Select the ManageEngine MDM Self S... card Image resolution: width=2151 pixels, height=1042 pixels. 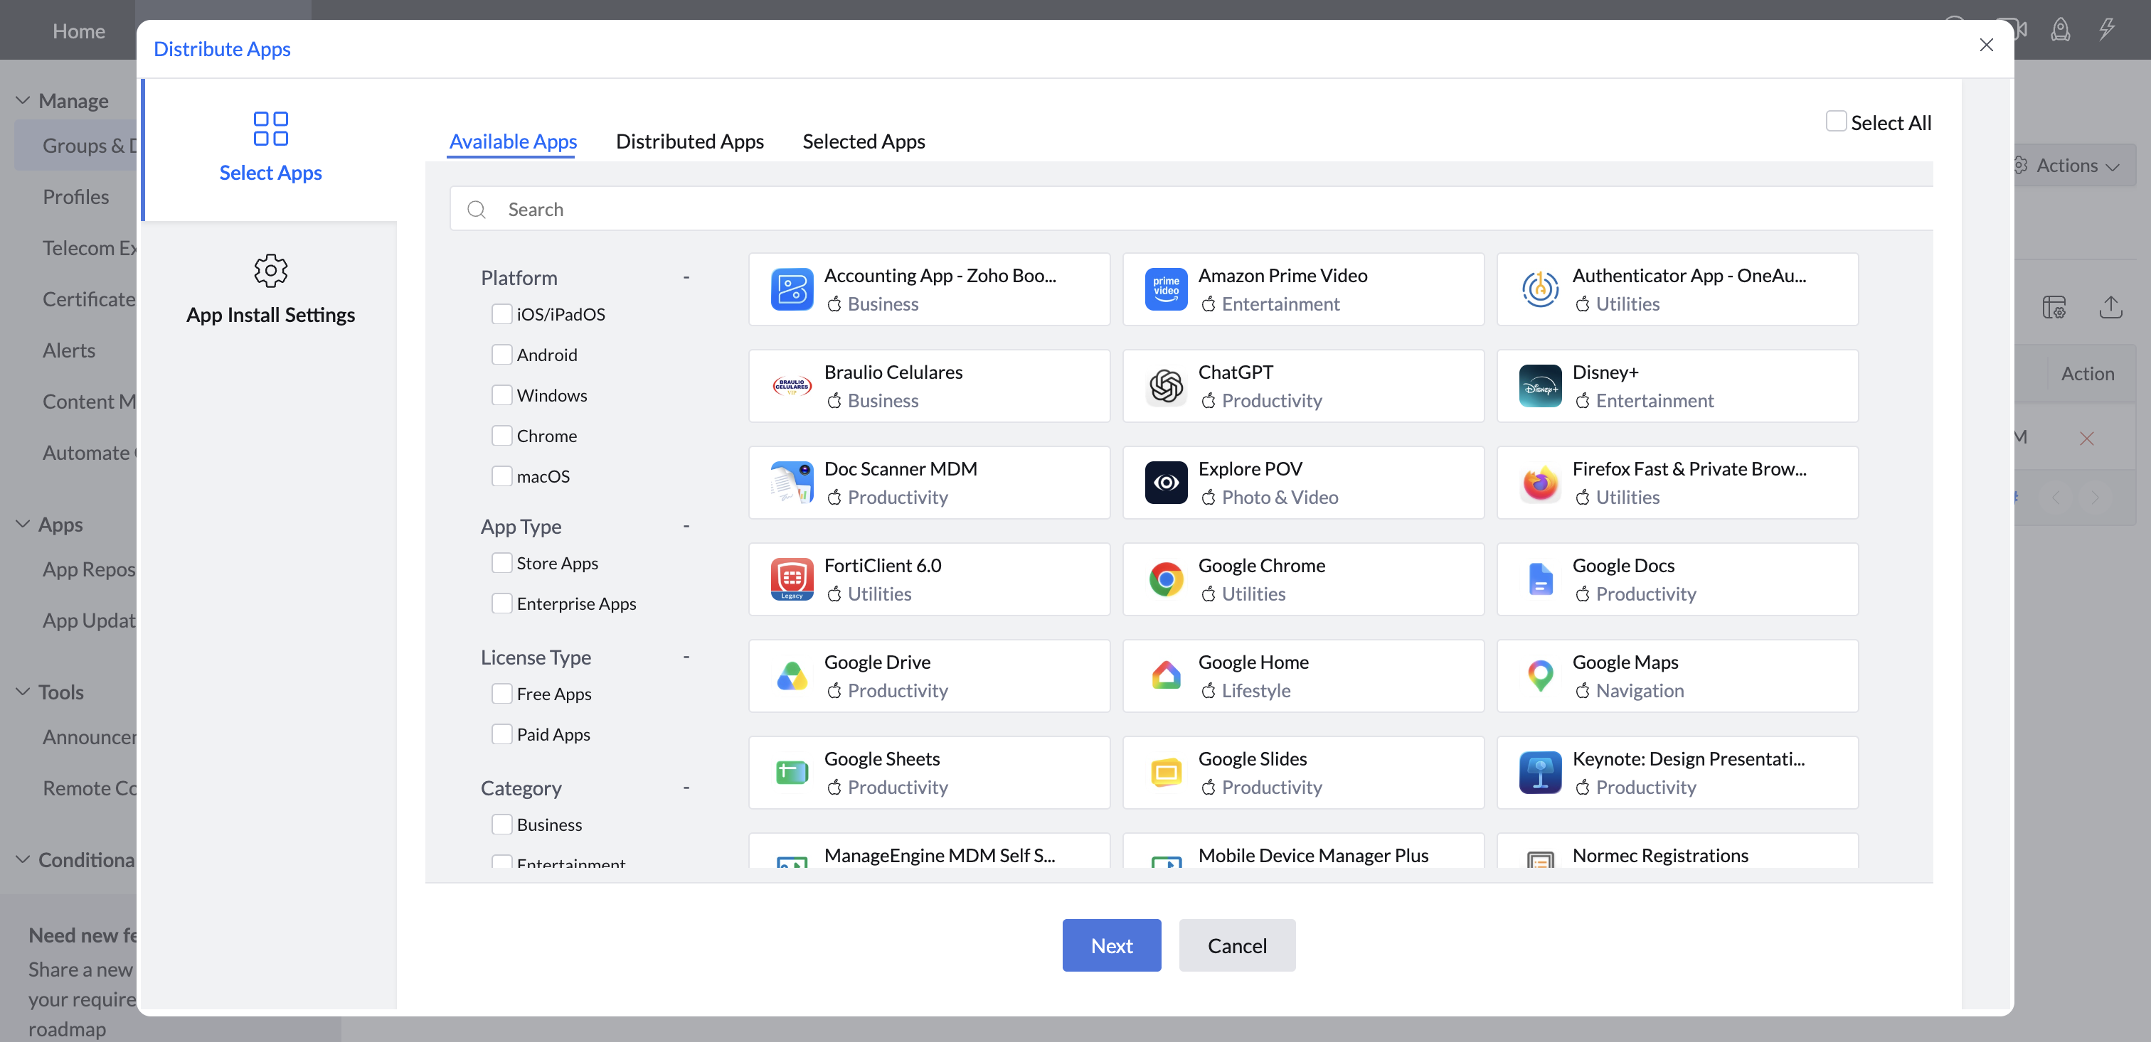point(930,851)
